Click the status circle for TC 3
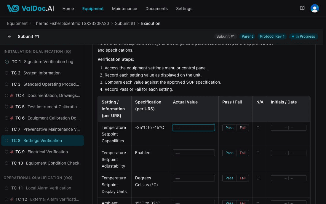The height and width of the screenshot is (204, 326). pos(7,84)
